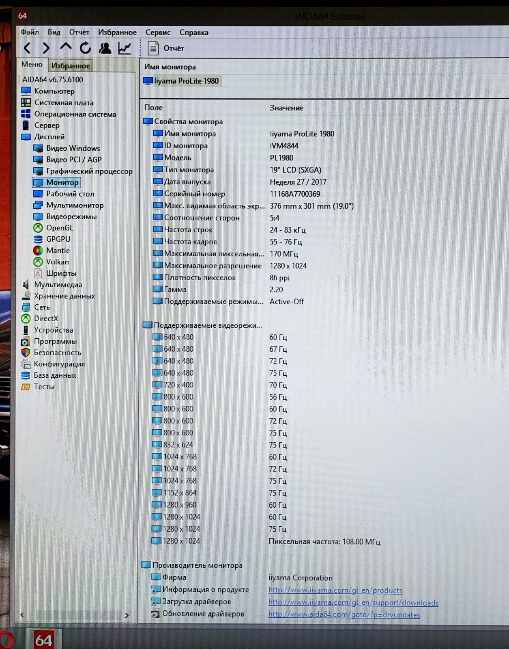This screenshot has width=509, height=649.
Task: Open the iiyama products link
Action: pyautogui.click(x=335, y=590)
